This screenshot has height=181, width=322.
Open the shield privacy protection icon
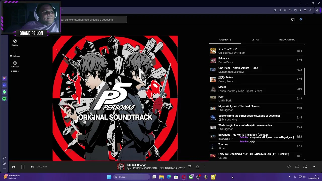coord(285,10)
